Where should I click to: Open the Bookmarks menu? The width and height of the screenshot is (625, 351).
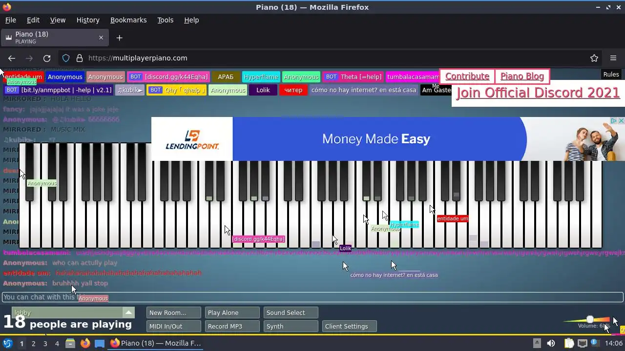[x=128, y=20]
